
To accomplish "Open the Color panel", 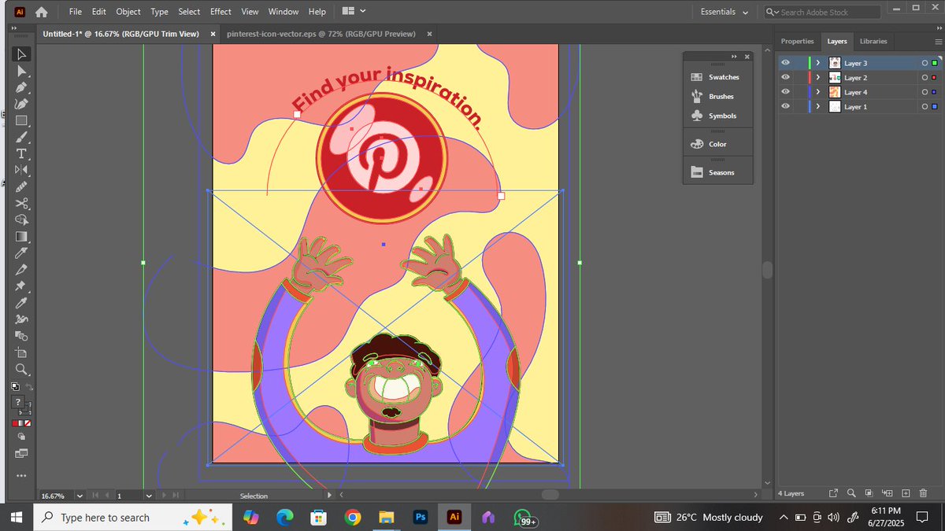I will (x=717, y=144).
